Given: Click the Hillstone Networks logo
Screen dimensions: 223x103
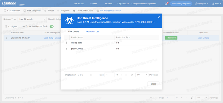Looking at the screenshot, I should 9,4.
